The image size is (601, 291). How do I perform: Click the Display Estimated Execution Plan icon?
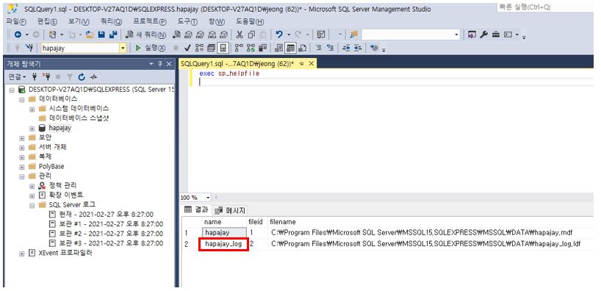199,48
